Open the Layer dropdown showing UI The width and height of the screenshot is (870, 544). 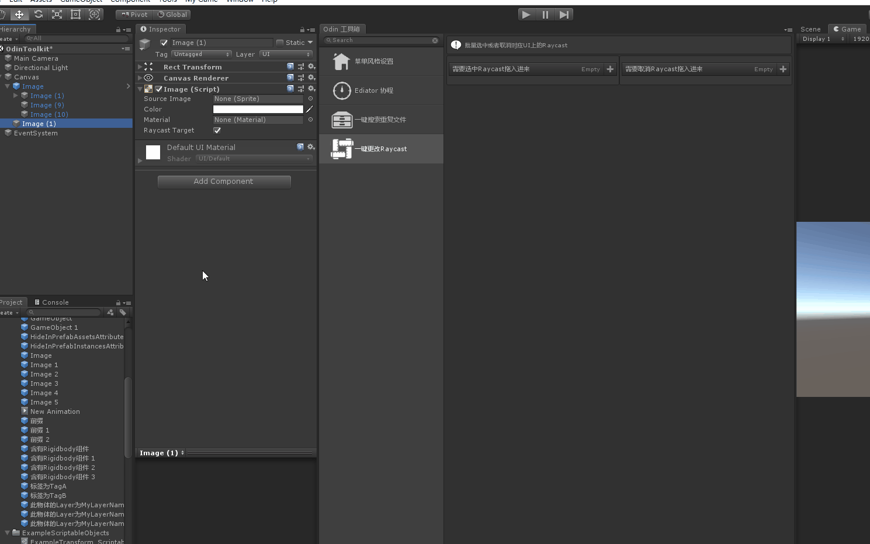(286, 54)
